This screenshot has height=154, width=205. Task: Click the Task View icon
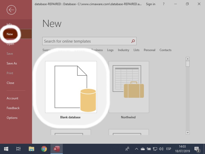(x=18, y=149)
